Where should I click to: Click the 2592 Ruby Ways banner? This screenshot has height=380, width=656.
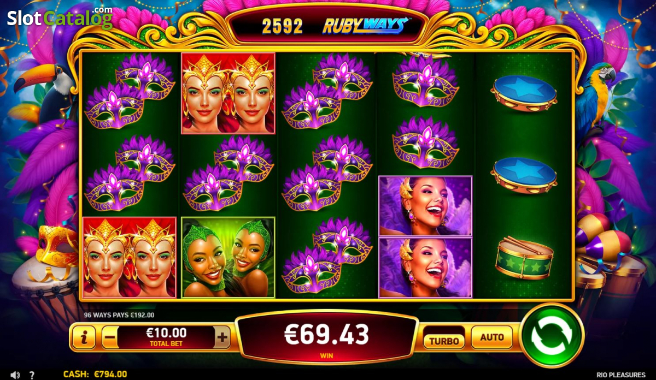click(x=327, y=26)
